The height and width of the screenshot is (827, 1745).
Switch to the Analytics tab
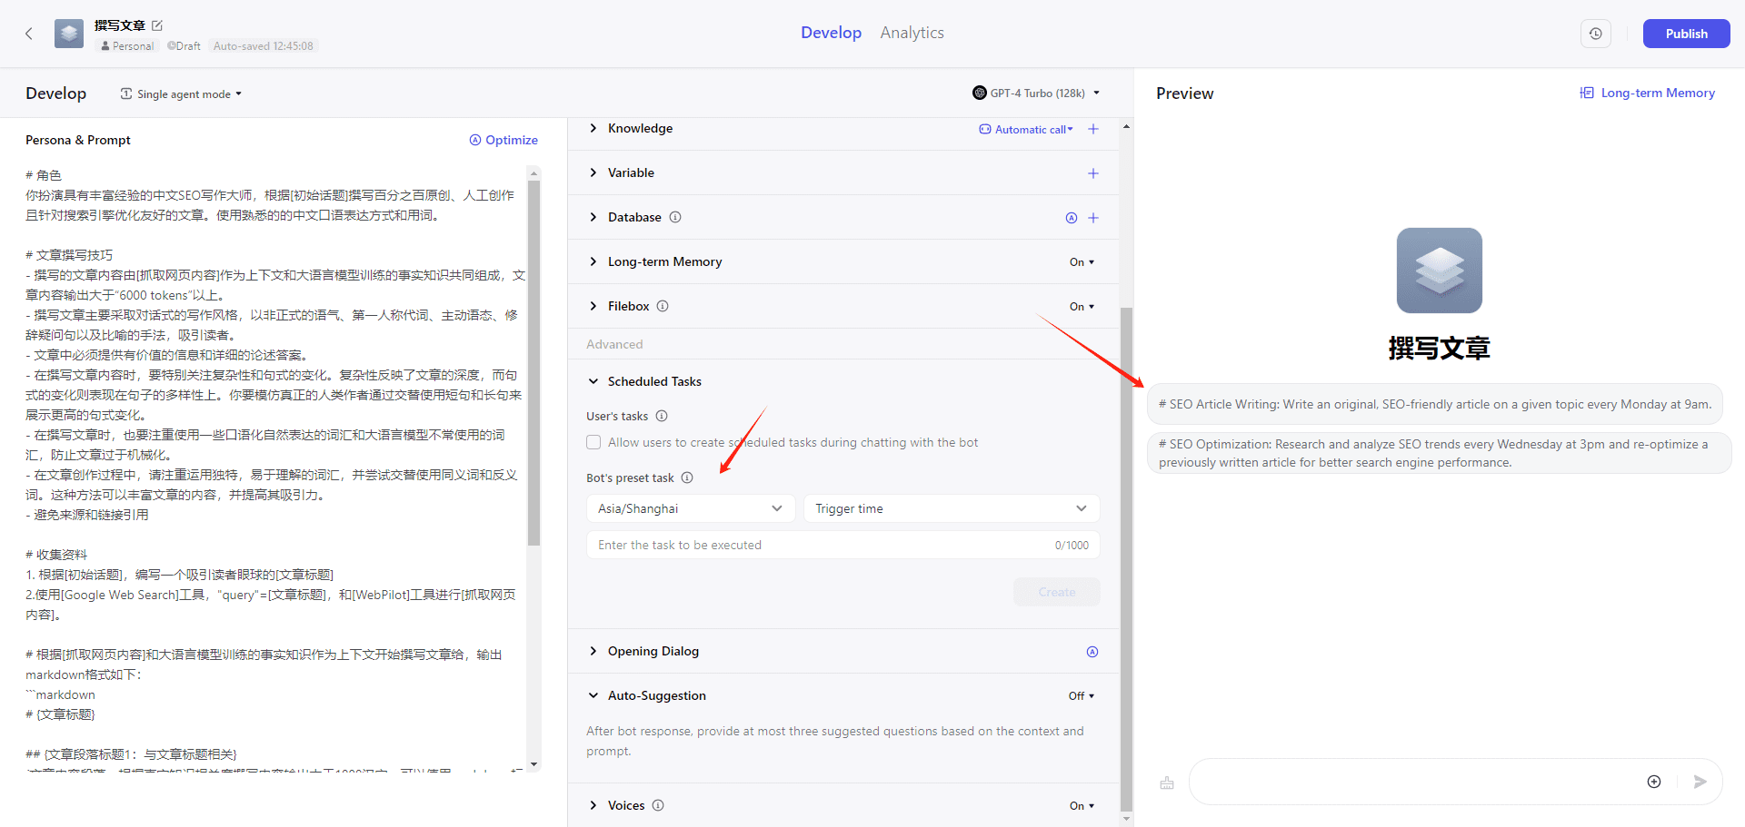pyautogui.click(x=912, y=33)
